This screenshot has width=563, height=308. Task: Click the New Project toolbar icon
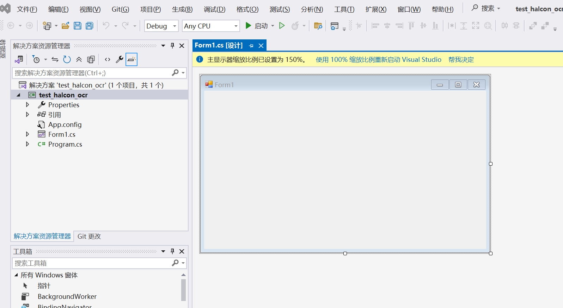[x=47, y=26]
